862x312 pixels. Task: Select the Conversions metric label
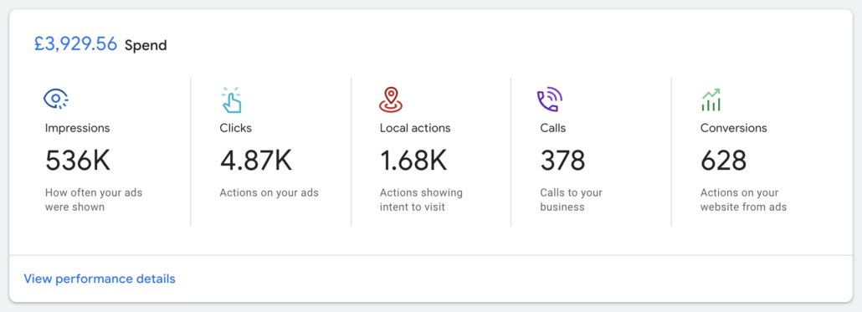click(x=733, y=128)
